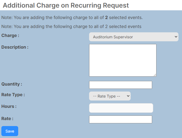Click the "Rate Type :" field label

13,95
